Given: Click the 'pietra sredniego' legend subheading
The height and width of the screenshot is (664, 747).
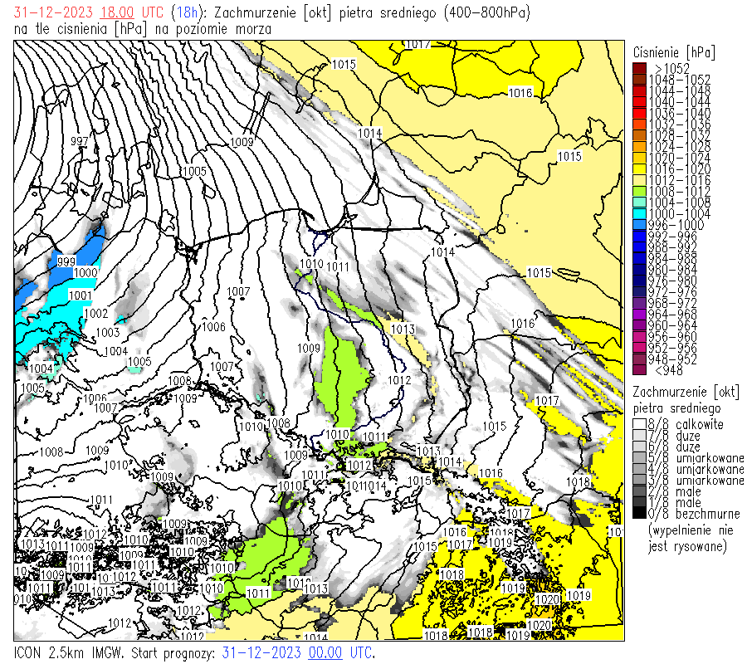Looking at the screenshot, I should (677, 408).
